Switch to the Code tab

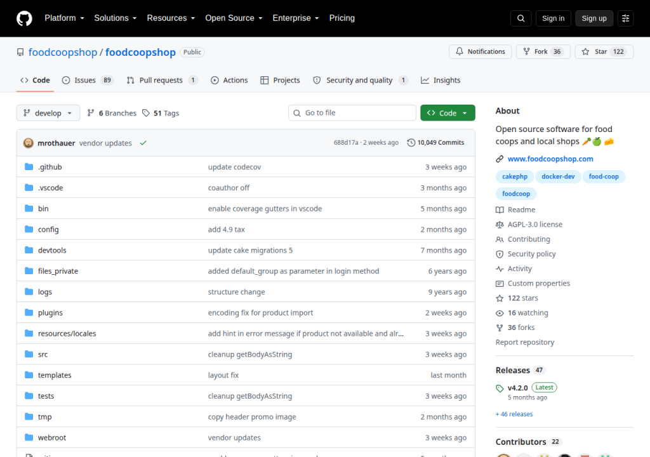36,80
